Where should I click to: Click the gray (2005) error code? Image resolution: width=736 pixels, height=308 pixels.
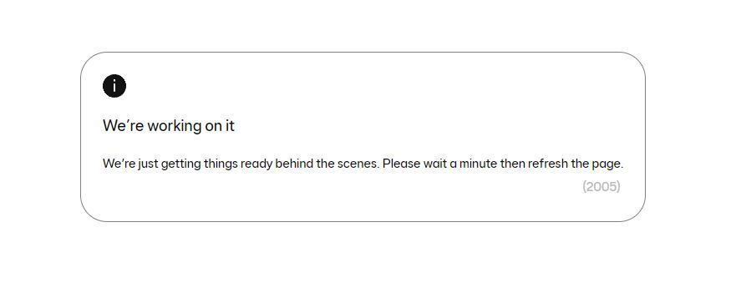coord(601,187)
